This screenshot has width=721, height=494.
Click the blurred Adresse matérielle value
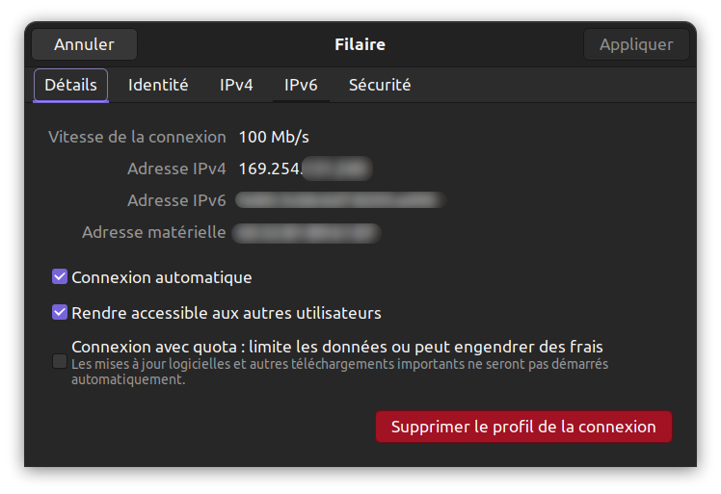307,233
